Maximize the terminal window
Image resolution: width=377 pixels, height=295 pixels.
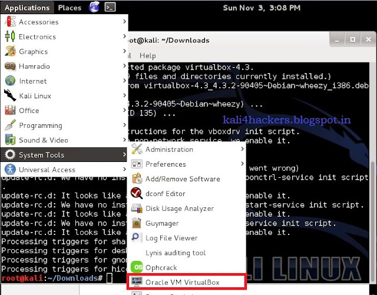tap(352, 39)
